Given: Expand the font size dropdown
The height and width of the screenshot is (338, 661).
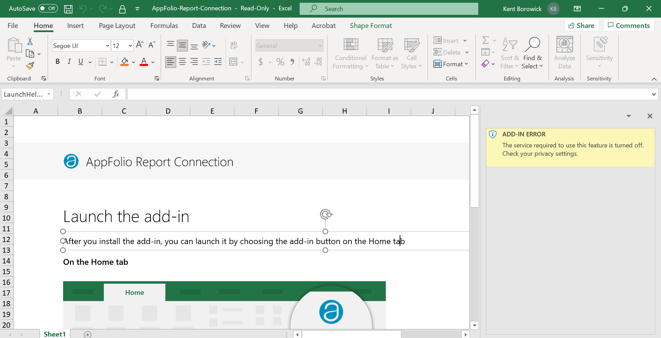Looking at the screenshot, I should coord(130,46).
